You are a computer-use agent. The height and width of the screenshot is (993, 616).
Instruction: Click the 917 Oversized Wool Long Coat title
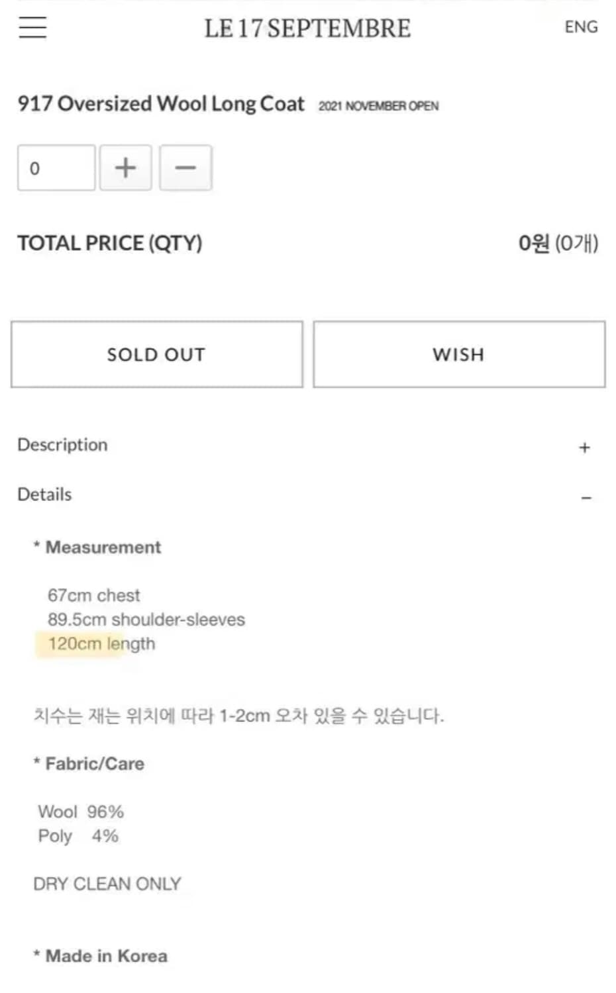pyautogui.click(x=161, y=104)
